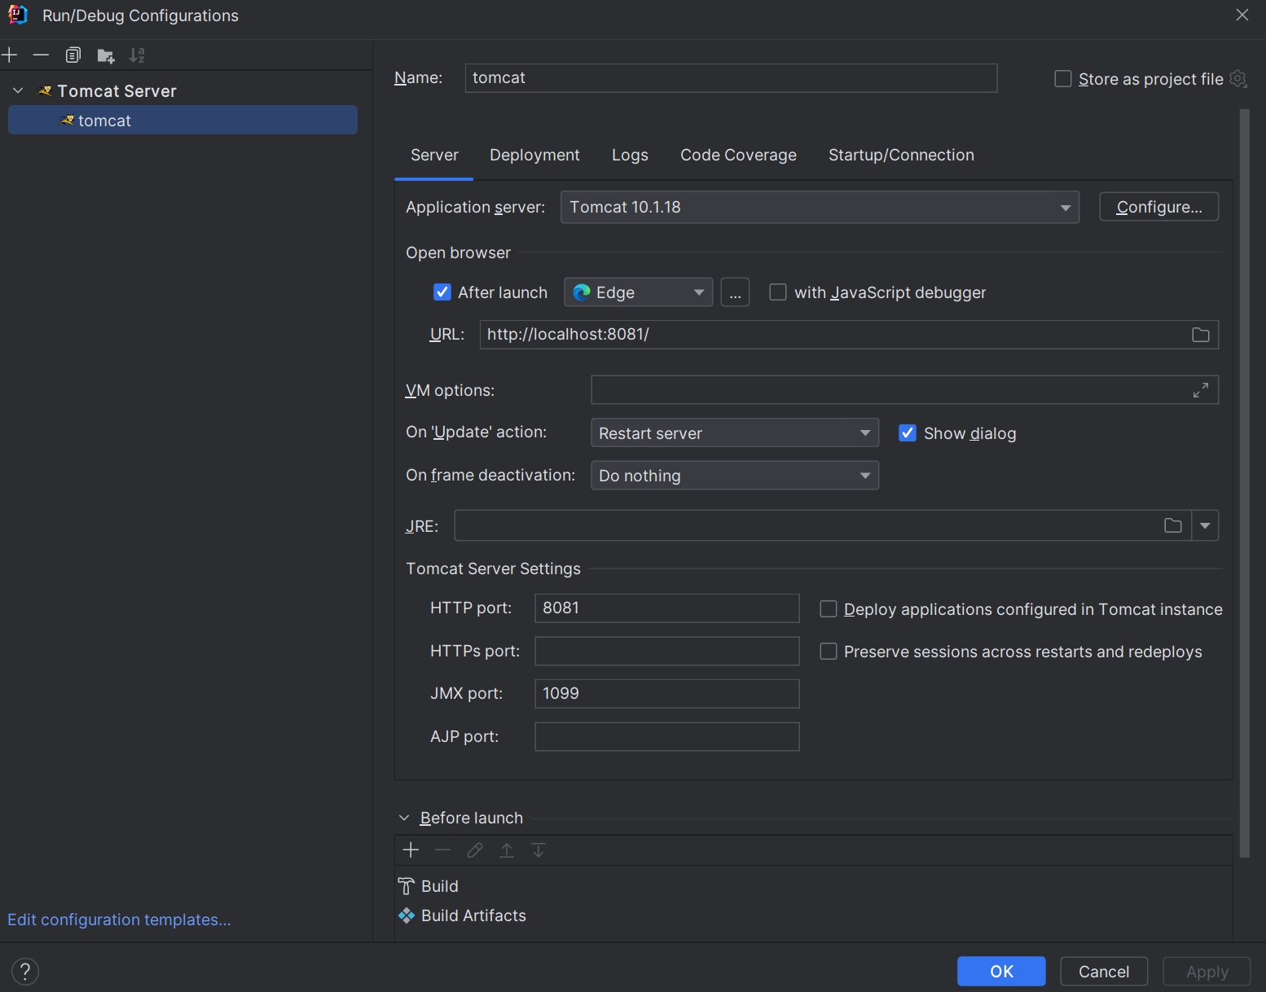1266x992 pixels.
Task: Add a new run configuration
Action: [10, 55]
